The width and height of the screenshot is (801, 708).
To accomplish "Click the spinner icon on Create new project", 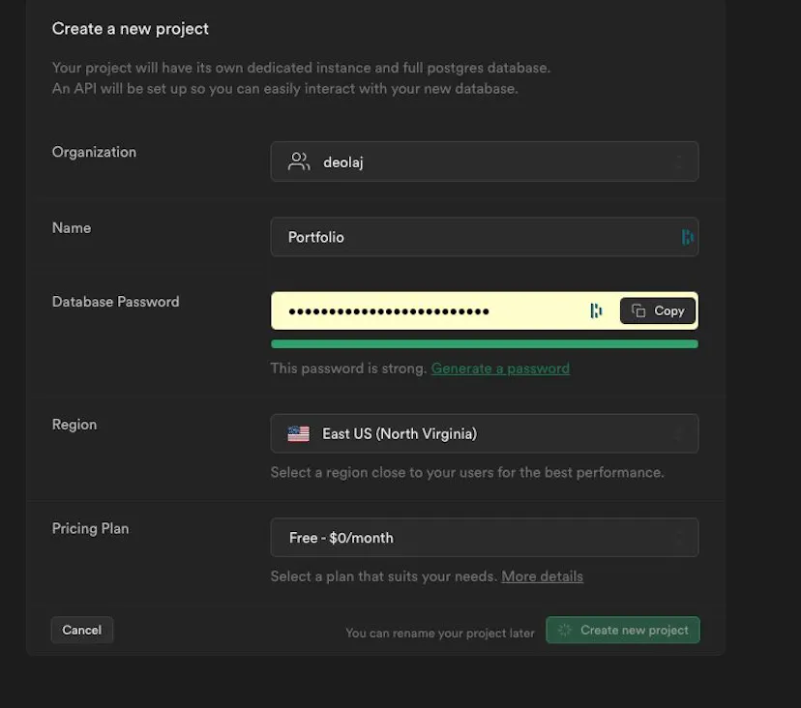I will (563, 630).
